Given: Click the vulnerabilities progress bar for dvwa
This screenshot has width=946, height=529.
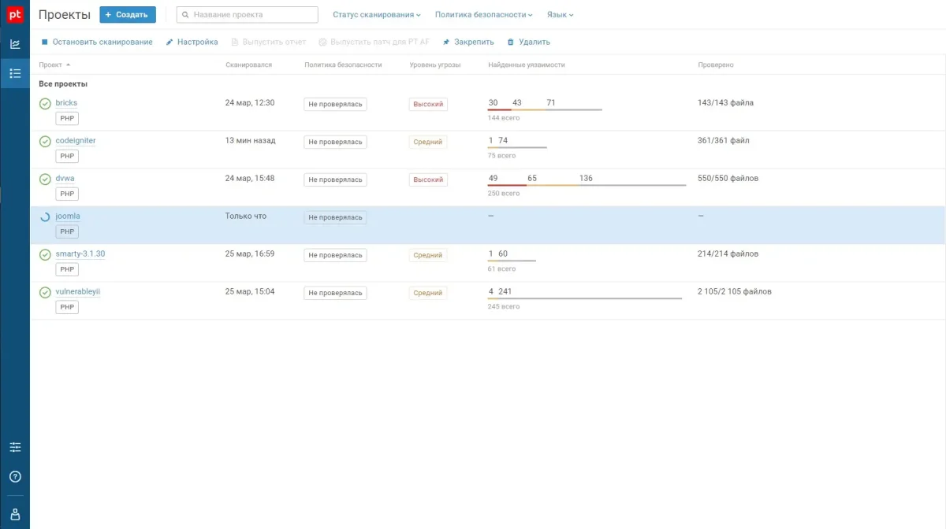Looking at the screenshot, I should click(587, 183).
